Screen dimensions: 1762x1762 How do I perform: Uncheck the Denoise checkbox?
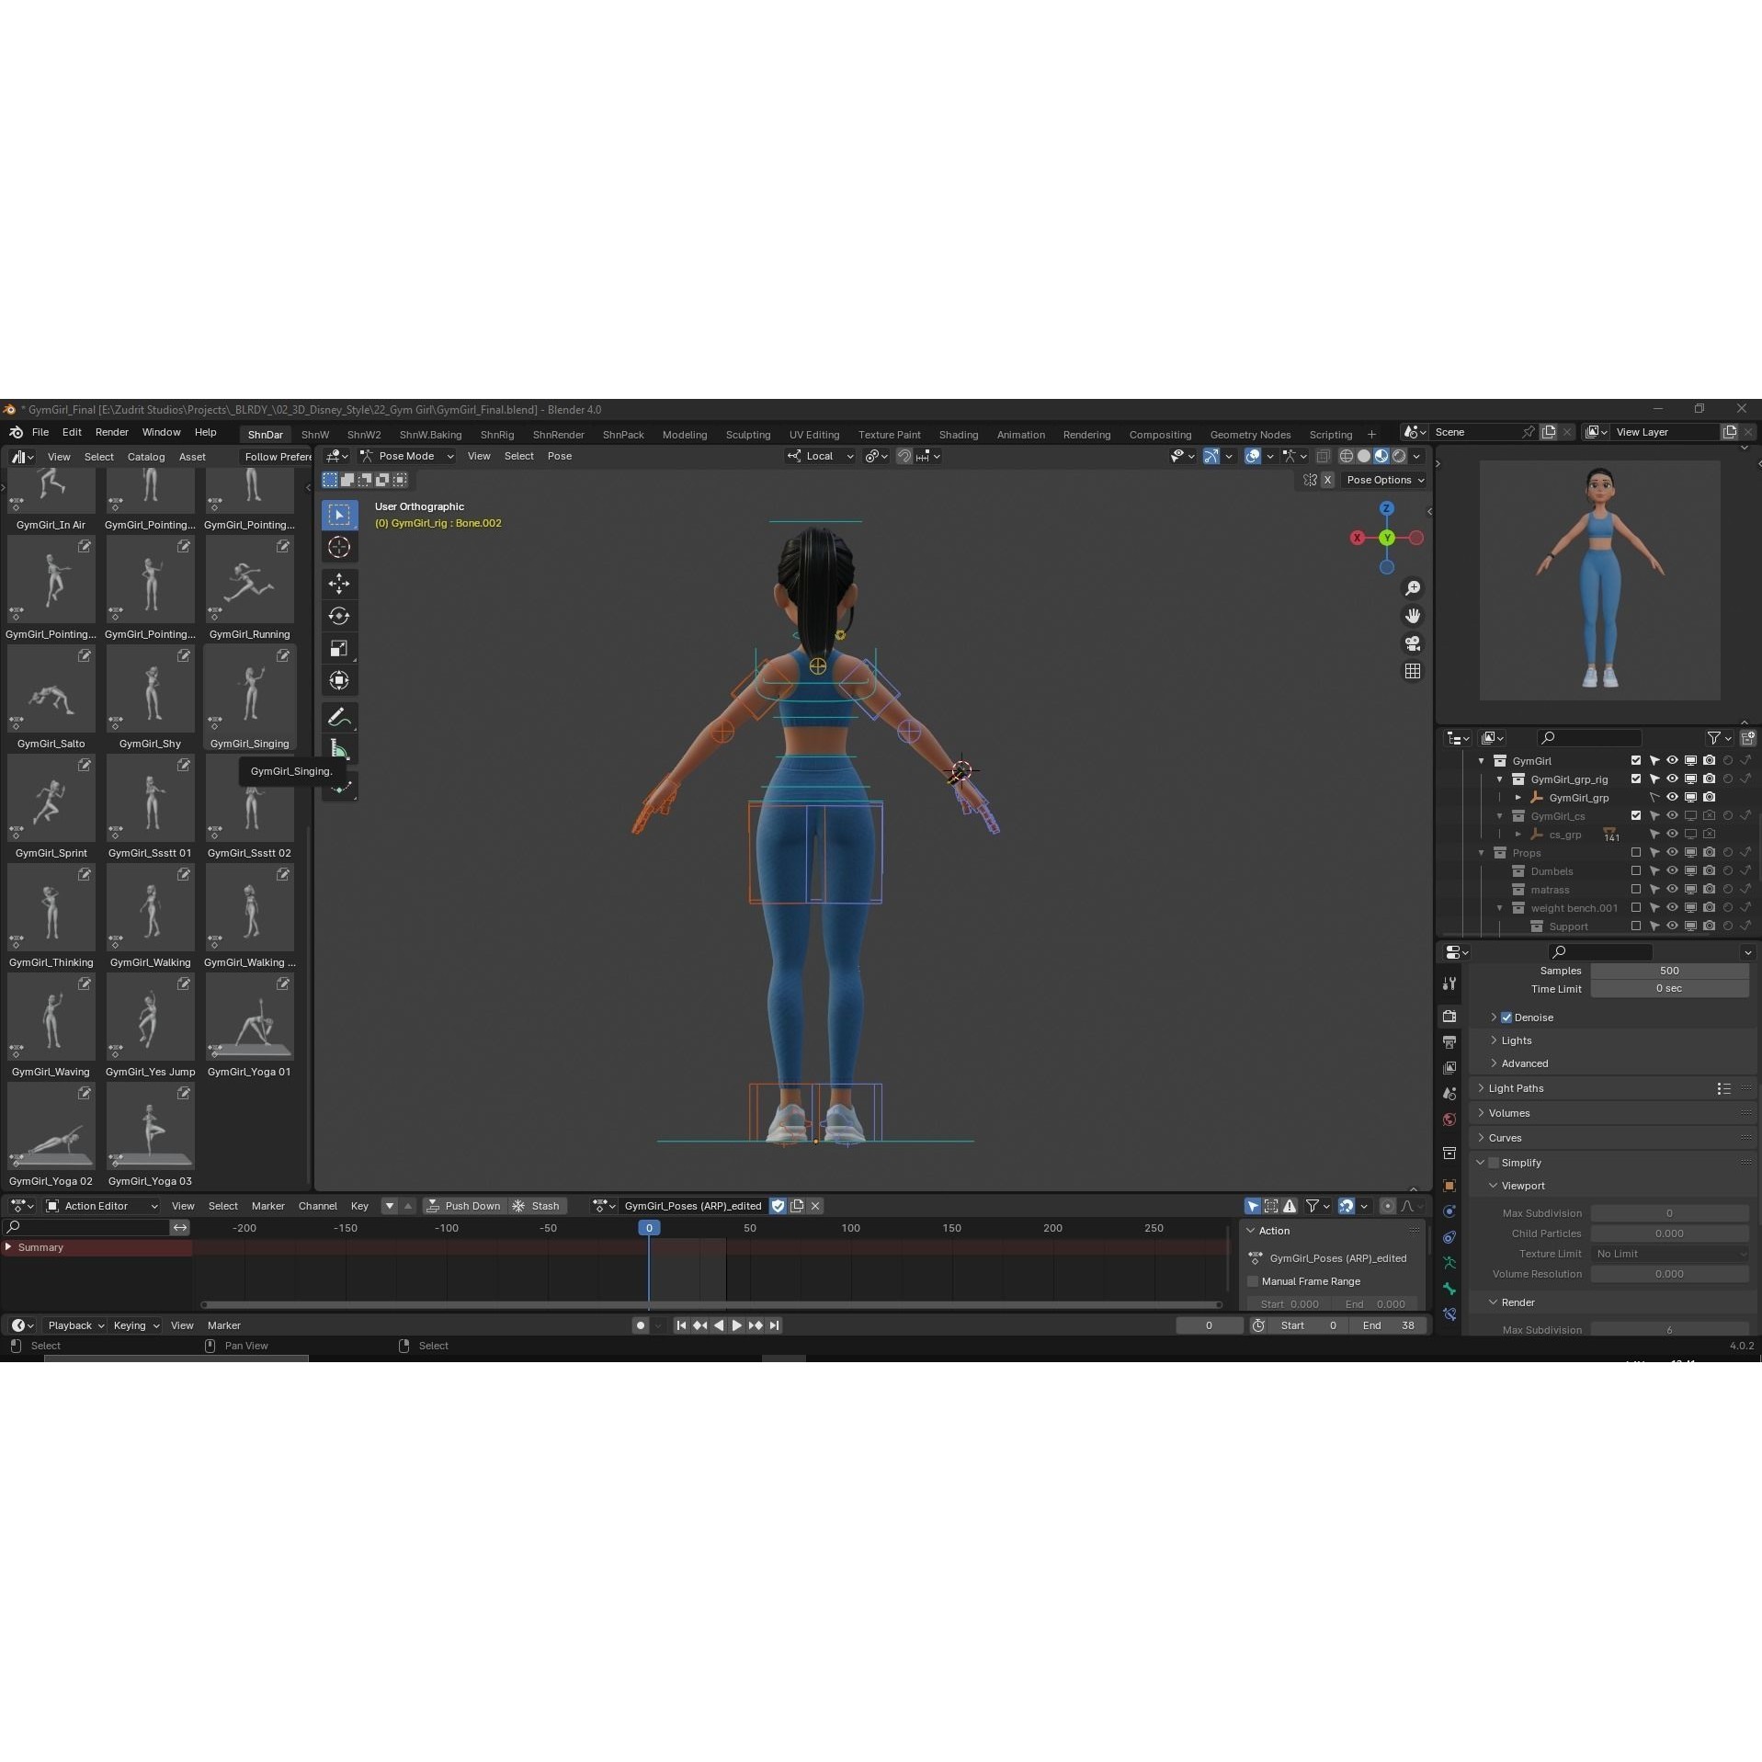pyautogui.click(x=1506, y=1017)
